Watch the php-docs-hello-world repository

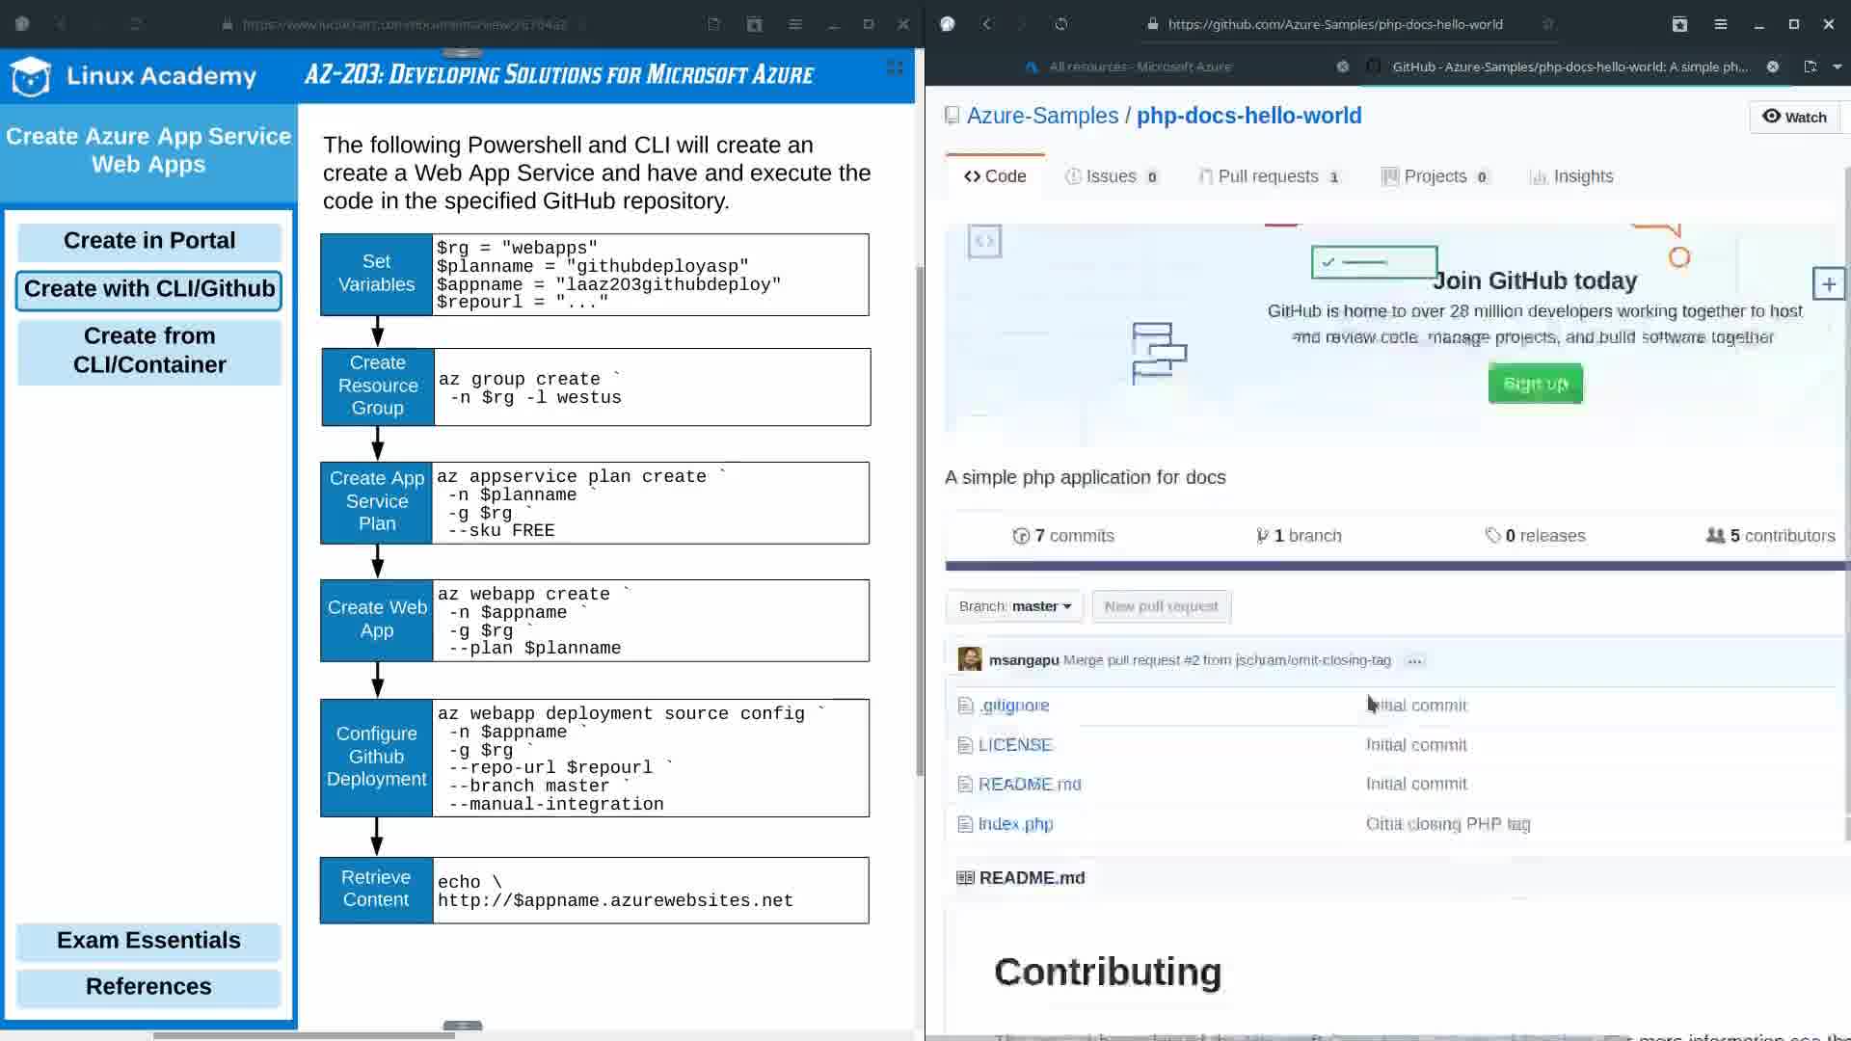pyautogui.click(x=1794, y=117)
